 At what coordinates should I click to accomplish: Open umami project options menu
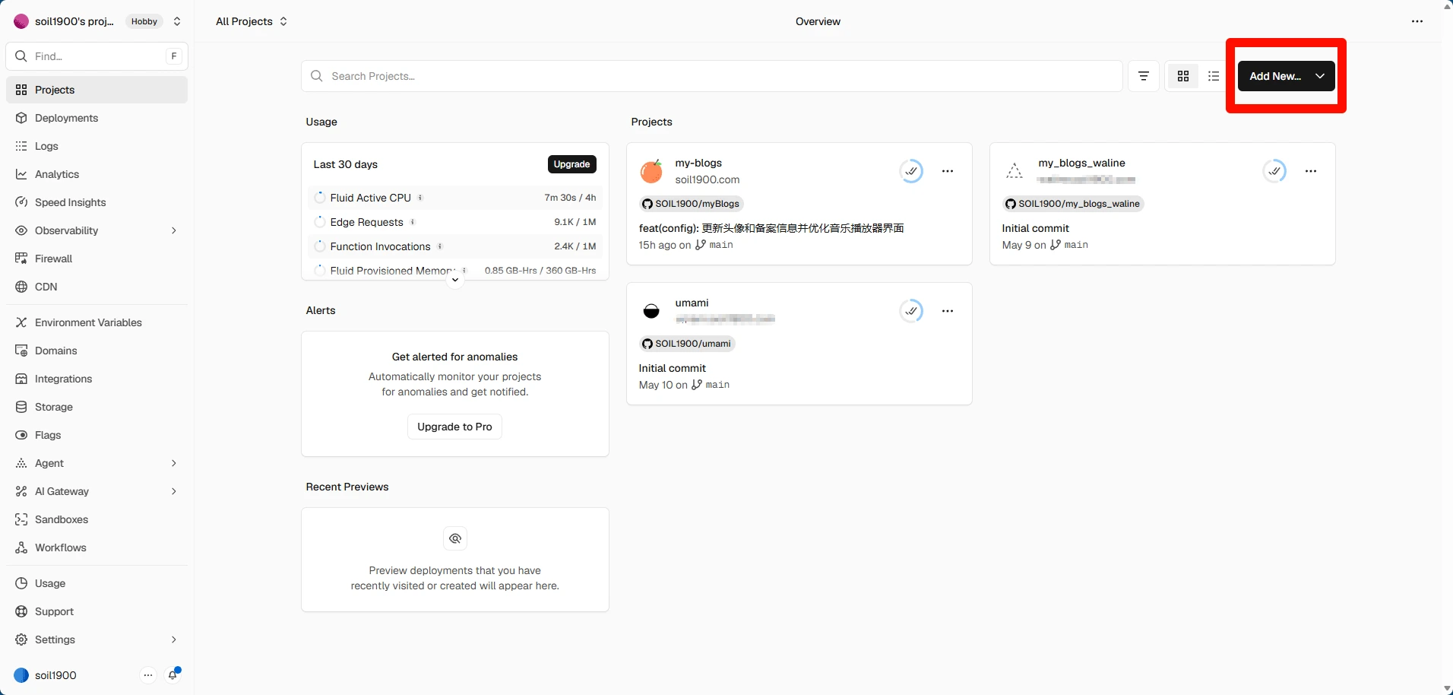pyautogui.click(x=948, y=311)
